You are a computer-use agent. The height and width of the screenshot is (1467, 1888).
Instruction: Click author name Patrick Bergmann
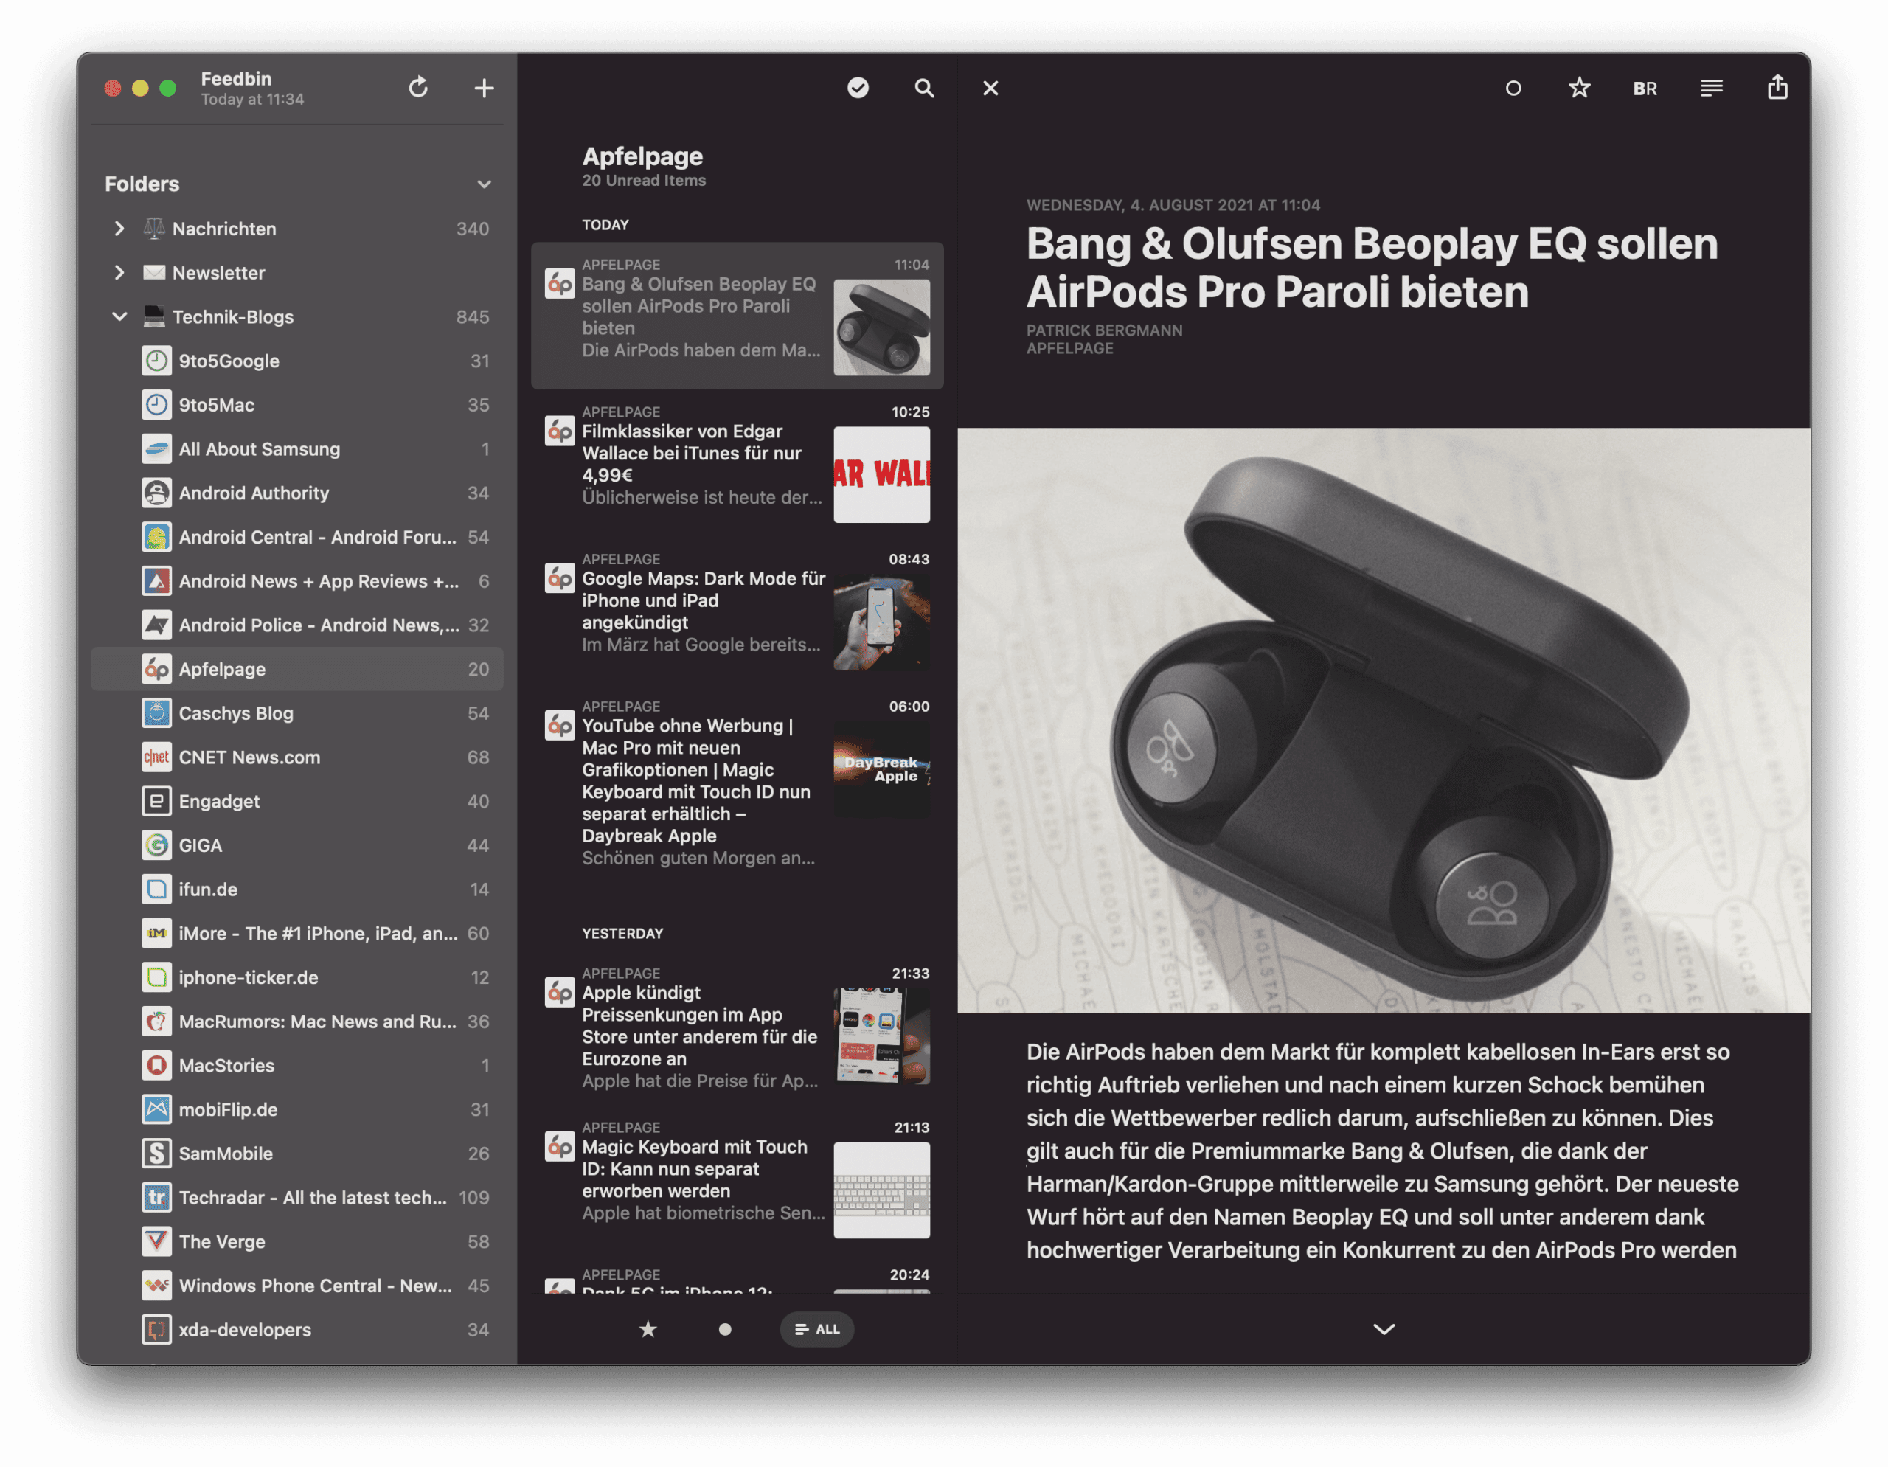coord(1104,330)
